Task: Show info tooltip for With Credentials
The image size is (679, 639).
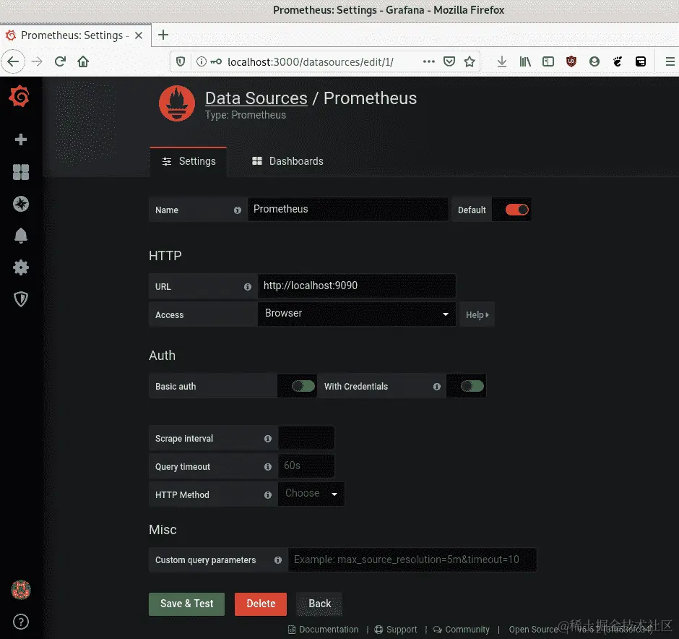Action: [437, 387]
